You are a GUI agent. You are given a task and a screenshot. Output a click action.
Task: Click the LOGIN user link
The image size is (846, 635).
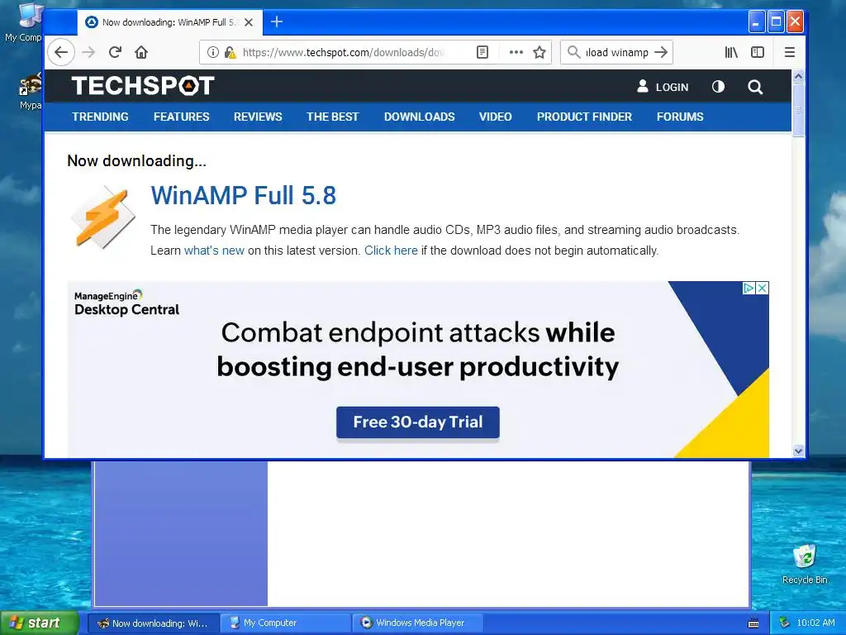click(663, 87)
